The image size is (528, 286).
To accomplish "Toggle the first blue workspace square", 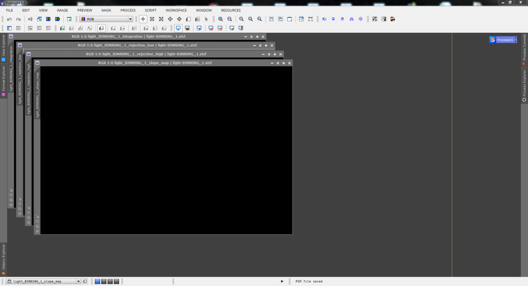I will coord(97,281).
